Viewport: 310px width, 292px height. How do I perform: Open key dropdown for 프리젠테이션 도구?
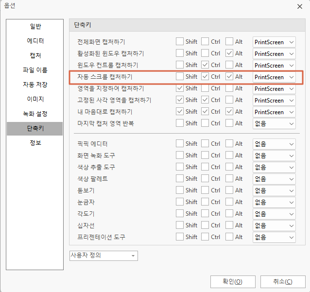coord(274,238)
